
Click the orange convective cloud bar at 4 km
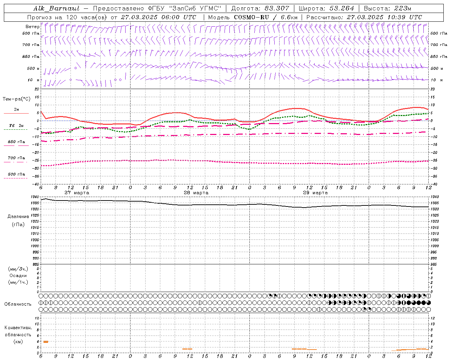coord(46,342)
